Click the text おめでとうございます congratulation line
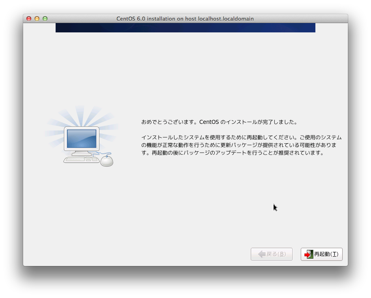The width and height of the screenshot is (371, 298). tap(219, 122)
